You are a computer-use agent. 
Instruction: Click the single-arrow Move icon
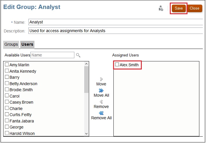101,79
